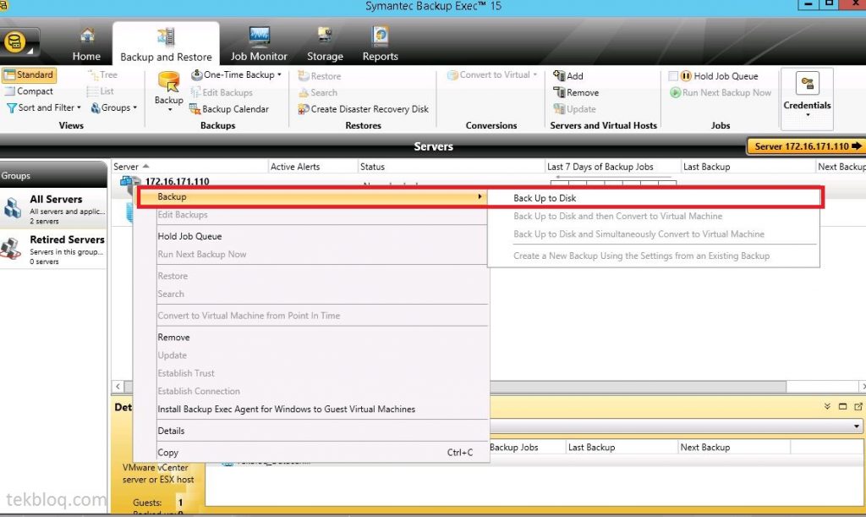This screenshot has width=866, height=517.
Task: Choose Back Up and Simultaneously Convert option
Action: coord(639,234)
